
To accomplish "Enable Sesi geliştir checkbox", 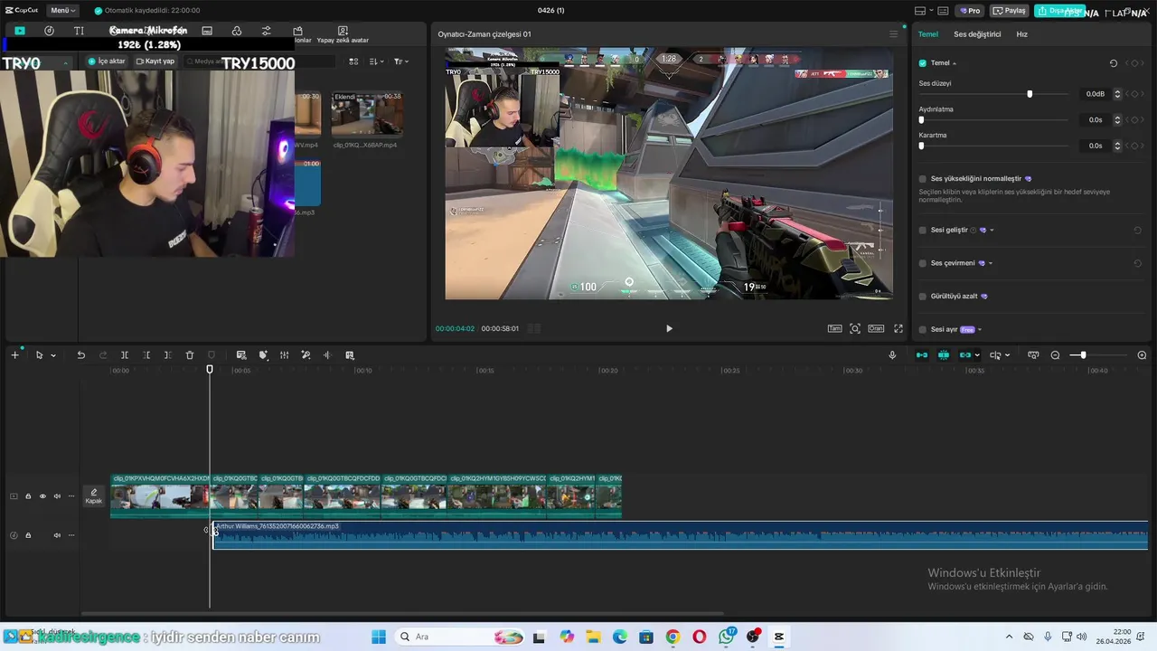I will coord(923,230).
